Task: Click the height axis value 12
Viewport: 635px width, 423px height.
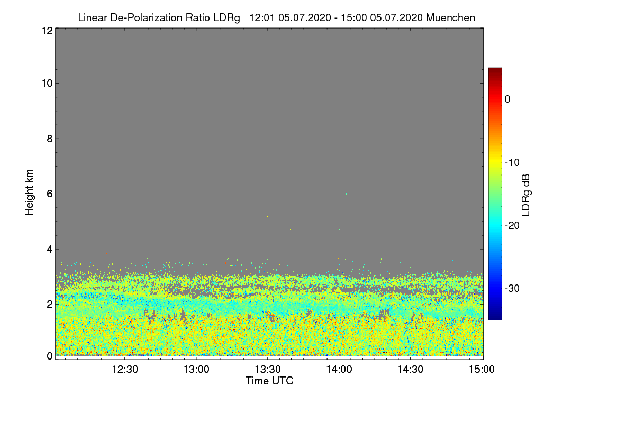Action: tap(46, 31)
